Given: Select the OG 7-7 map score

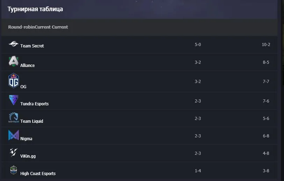Looking at the screenshot, I should [266, 81].
